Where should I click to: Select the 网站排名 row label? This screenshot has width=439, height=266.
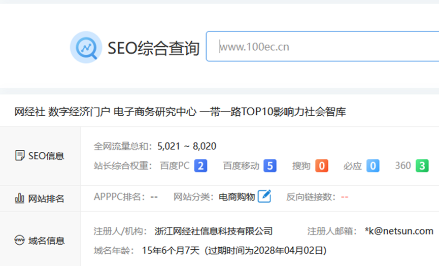[x=46, y=199]
